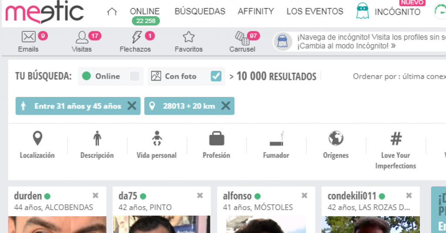
Task: Go to the home page icon
Action: click(x=112, y=12)
